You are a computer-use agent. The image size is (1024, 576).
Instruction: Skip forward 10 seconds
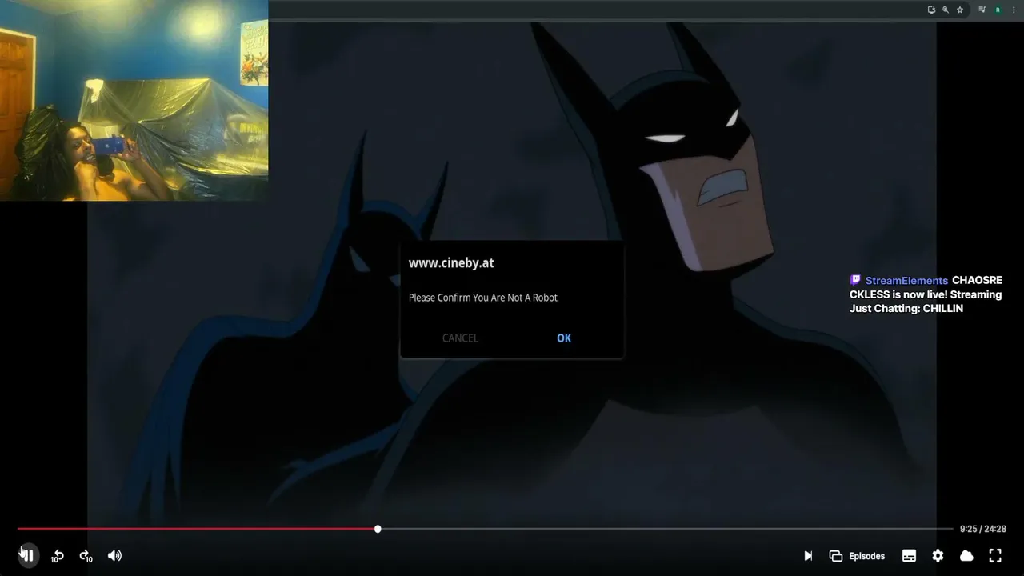86,556
